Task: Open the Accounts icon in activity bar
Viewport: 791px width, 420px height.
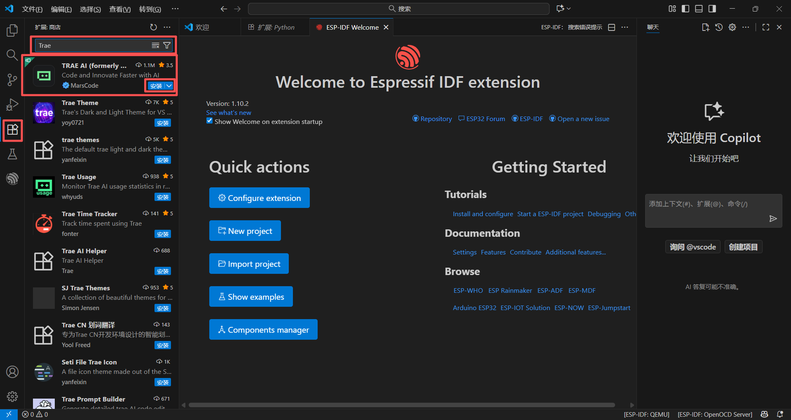Action: [12, 372]
